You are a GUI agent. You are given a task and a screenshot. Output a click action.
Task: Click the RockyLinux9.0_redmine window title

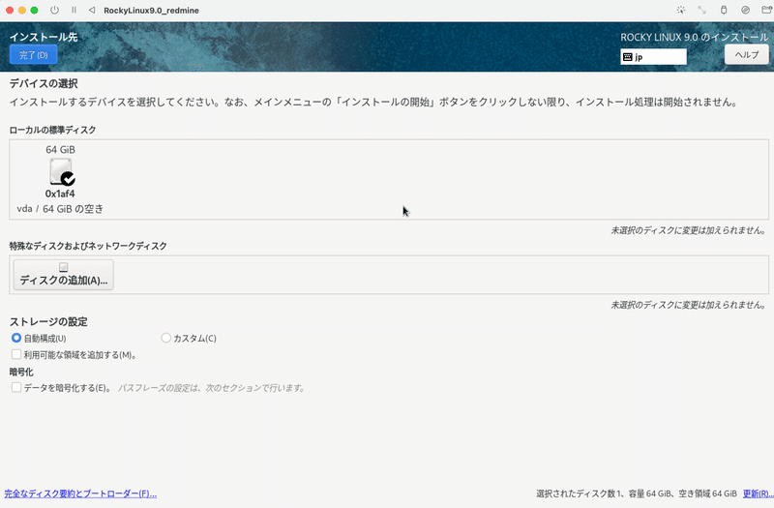point(151,11)
